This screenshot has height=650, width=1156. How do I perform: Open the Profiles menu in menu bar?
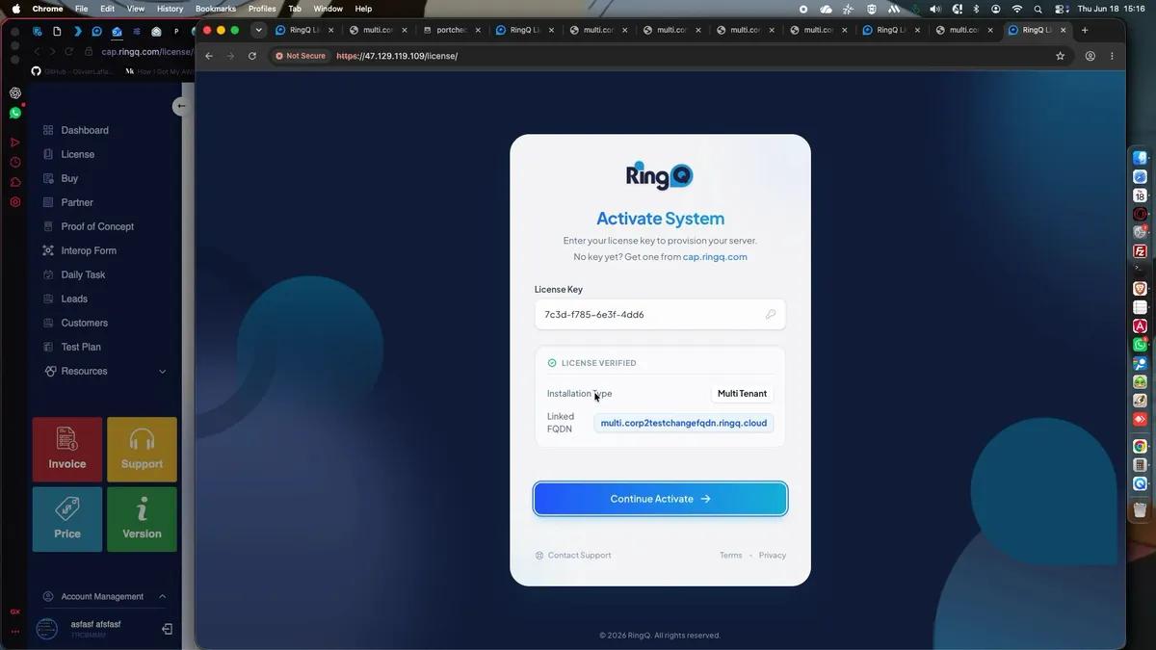point(262,9)
